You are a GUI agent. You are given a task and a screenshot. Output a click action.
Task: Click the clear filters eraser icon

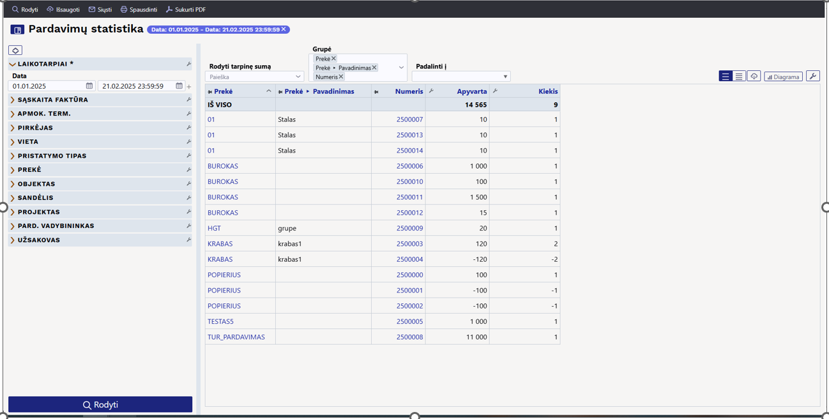tap(15, 50)
